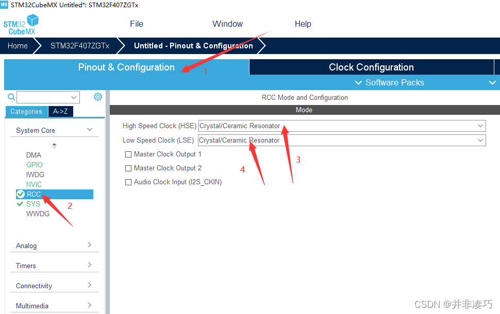This screenshot has height=314, width=500.
Task: Open the Low Speed Clock (LSE) dropdown
Action: point(342,140)
